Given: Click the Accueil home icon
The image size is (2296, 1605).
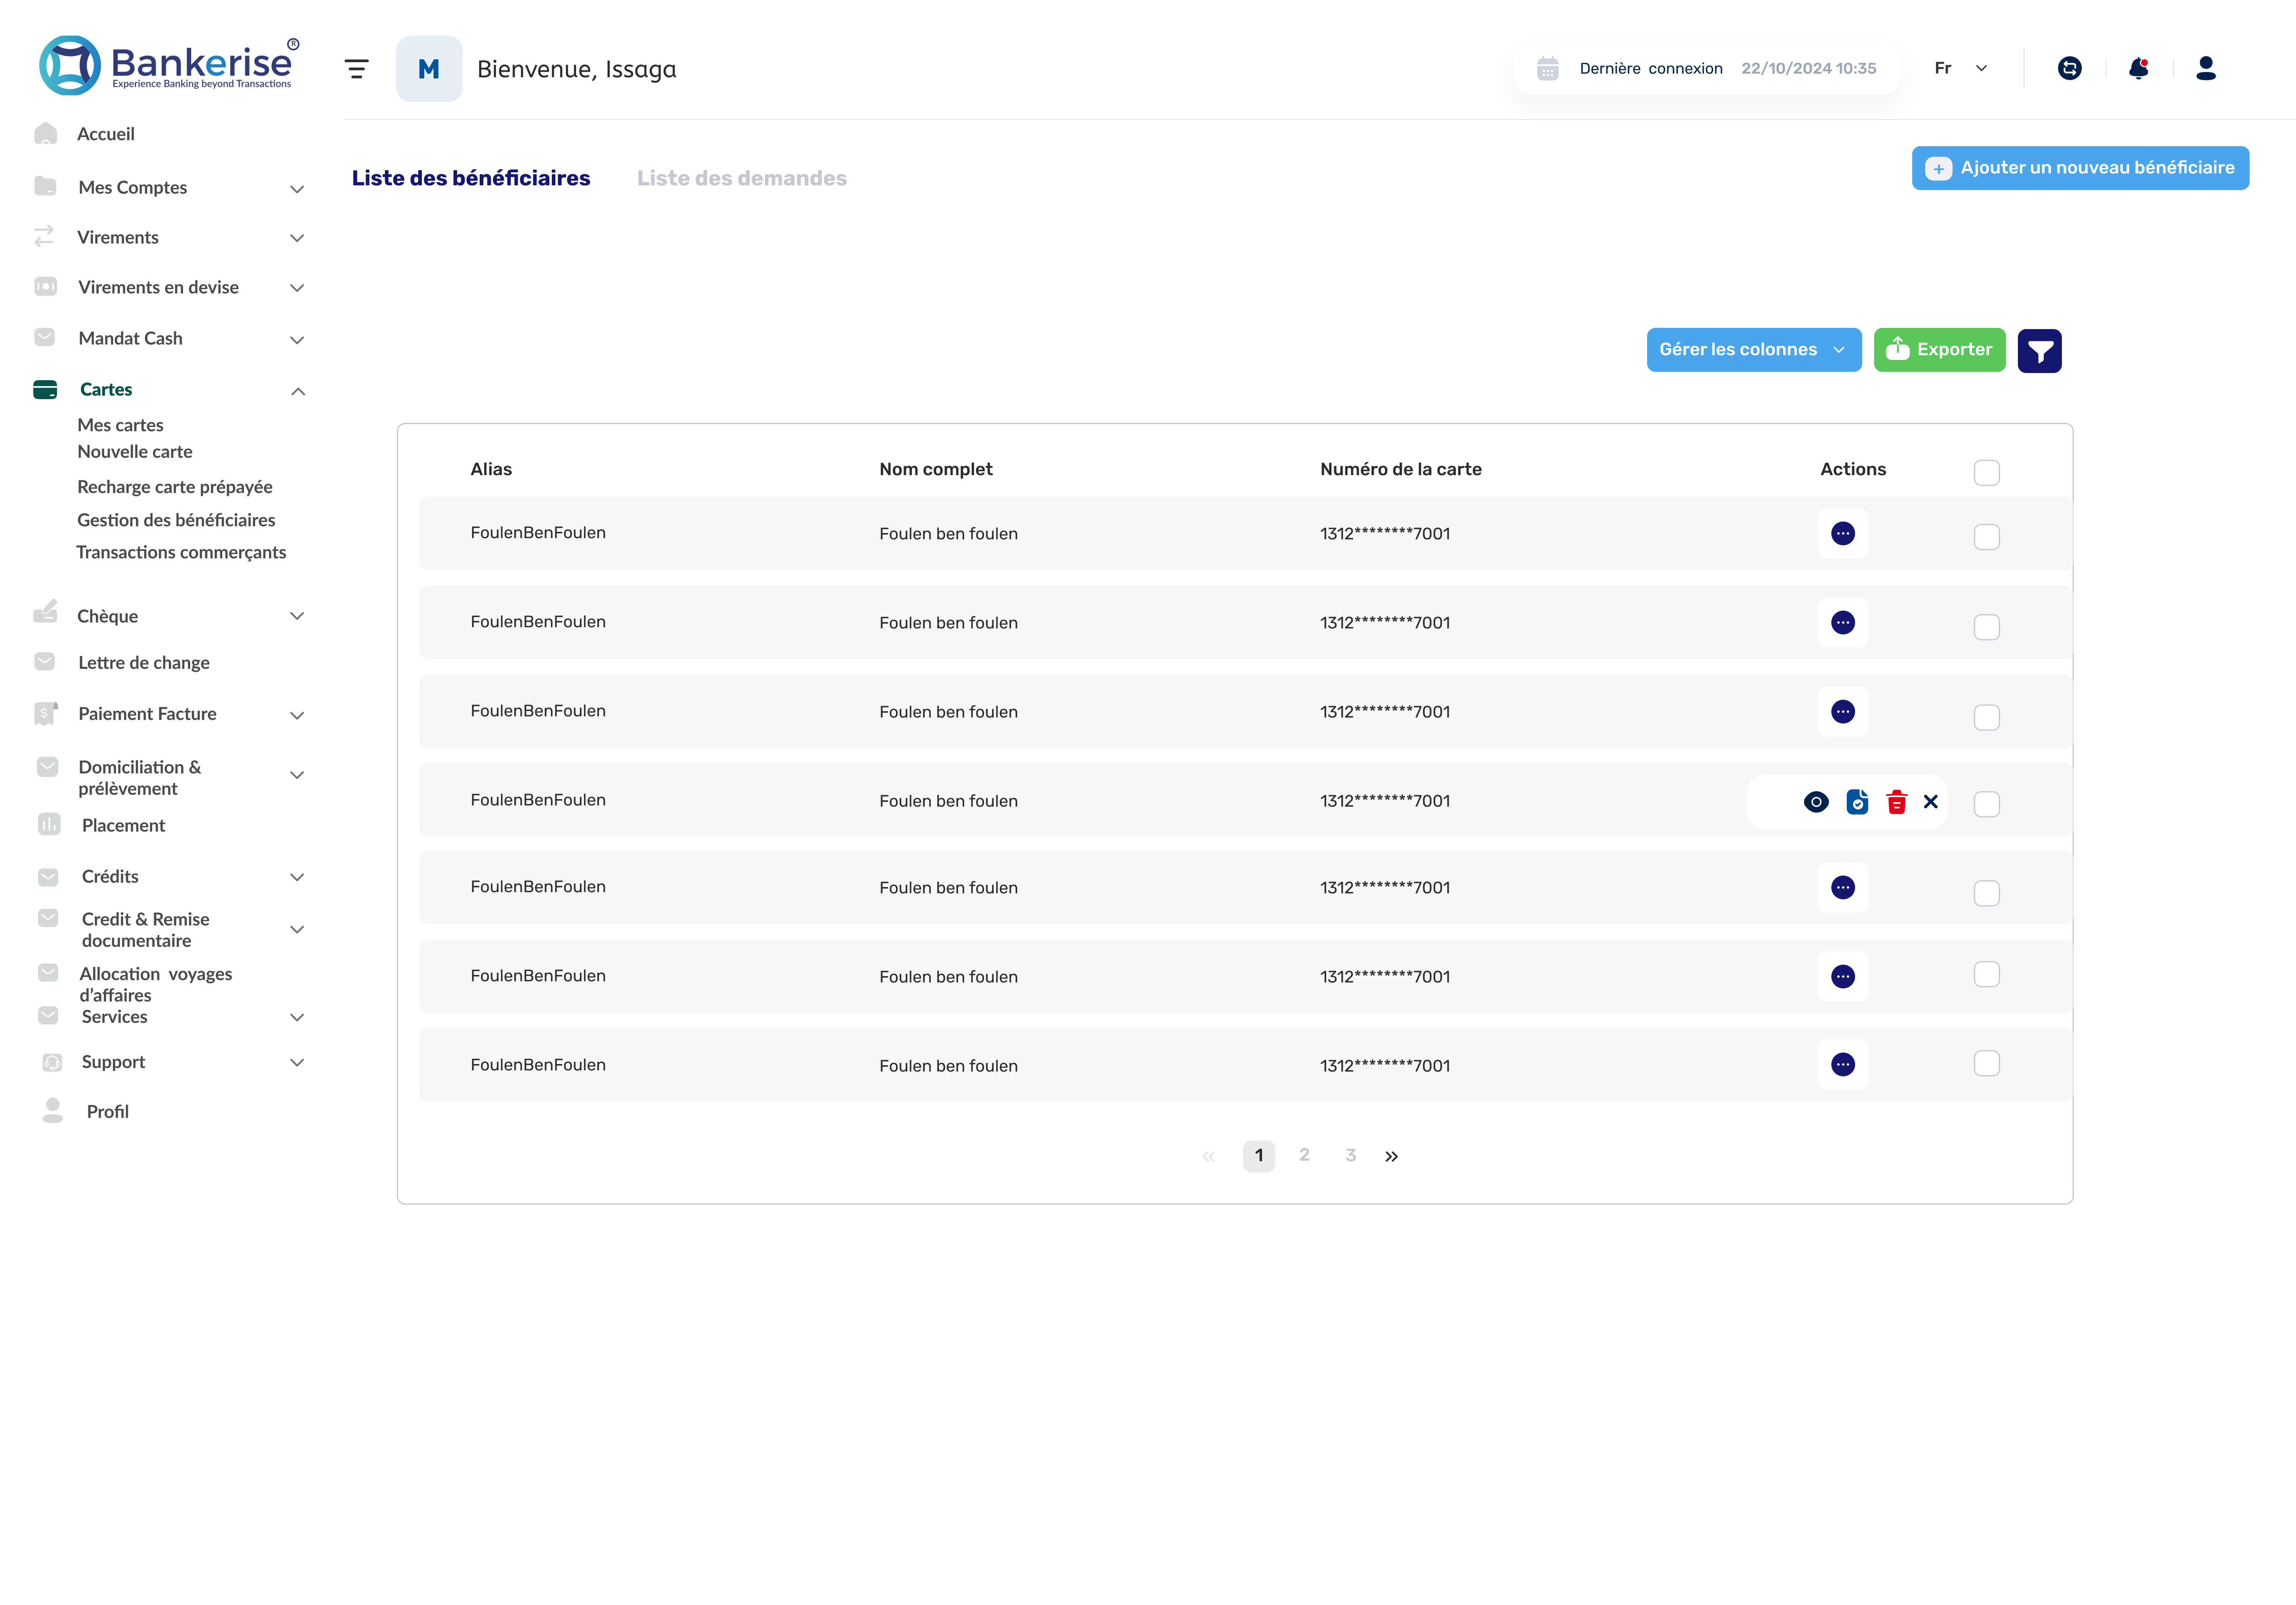Looking at the screenshot, I should point(45,134).
